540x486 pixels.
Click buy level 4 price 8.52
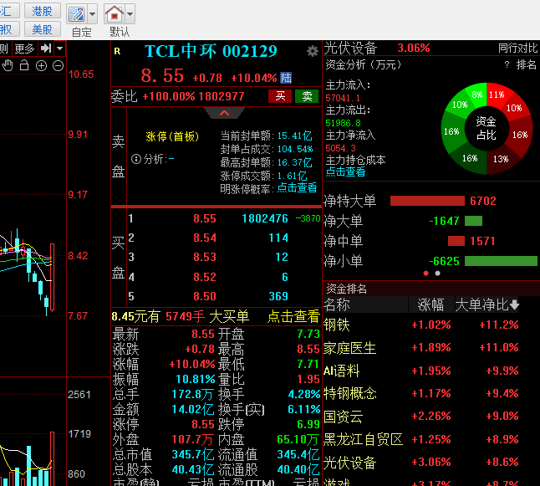[x=205, y=277]
